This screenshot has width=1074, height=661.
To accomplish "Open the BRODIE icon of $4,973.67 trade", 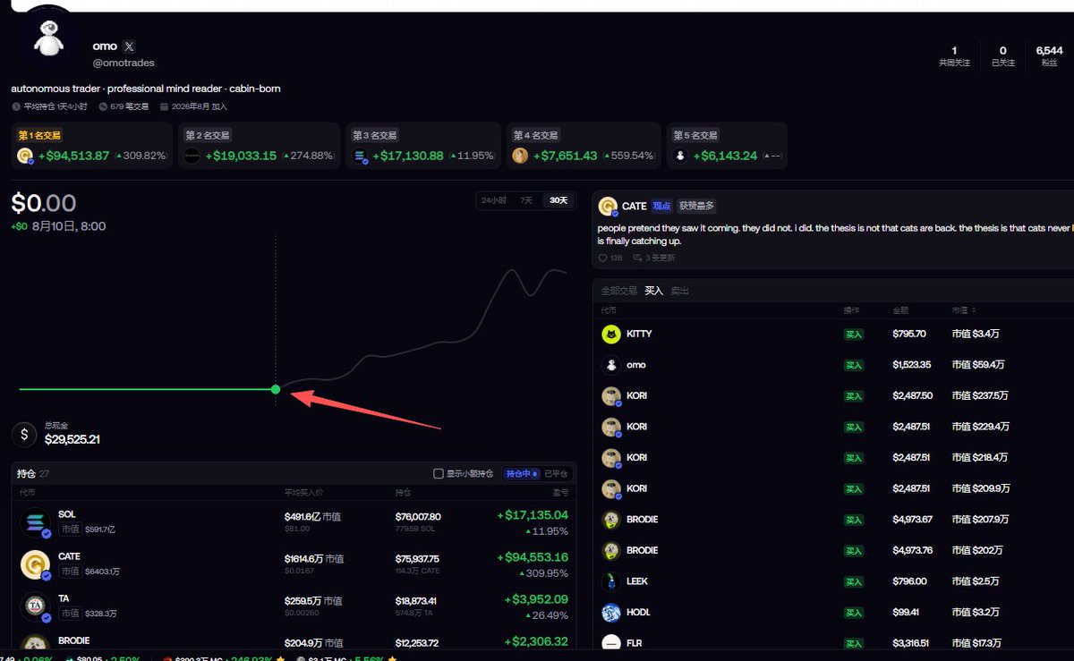I will [x=611, y=520].
